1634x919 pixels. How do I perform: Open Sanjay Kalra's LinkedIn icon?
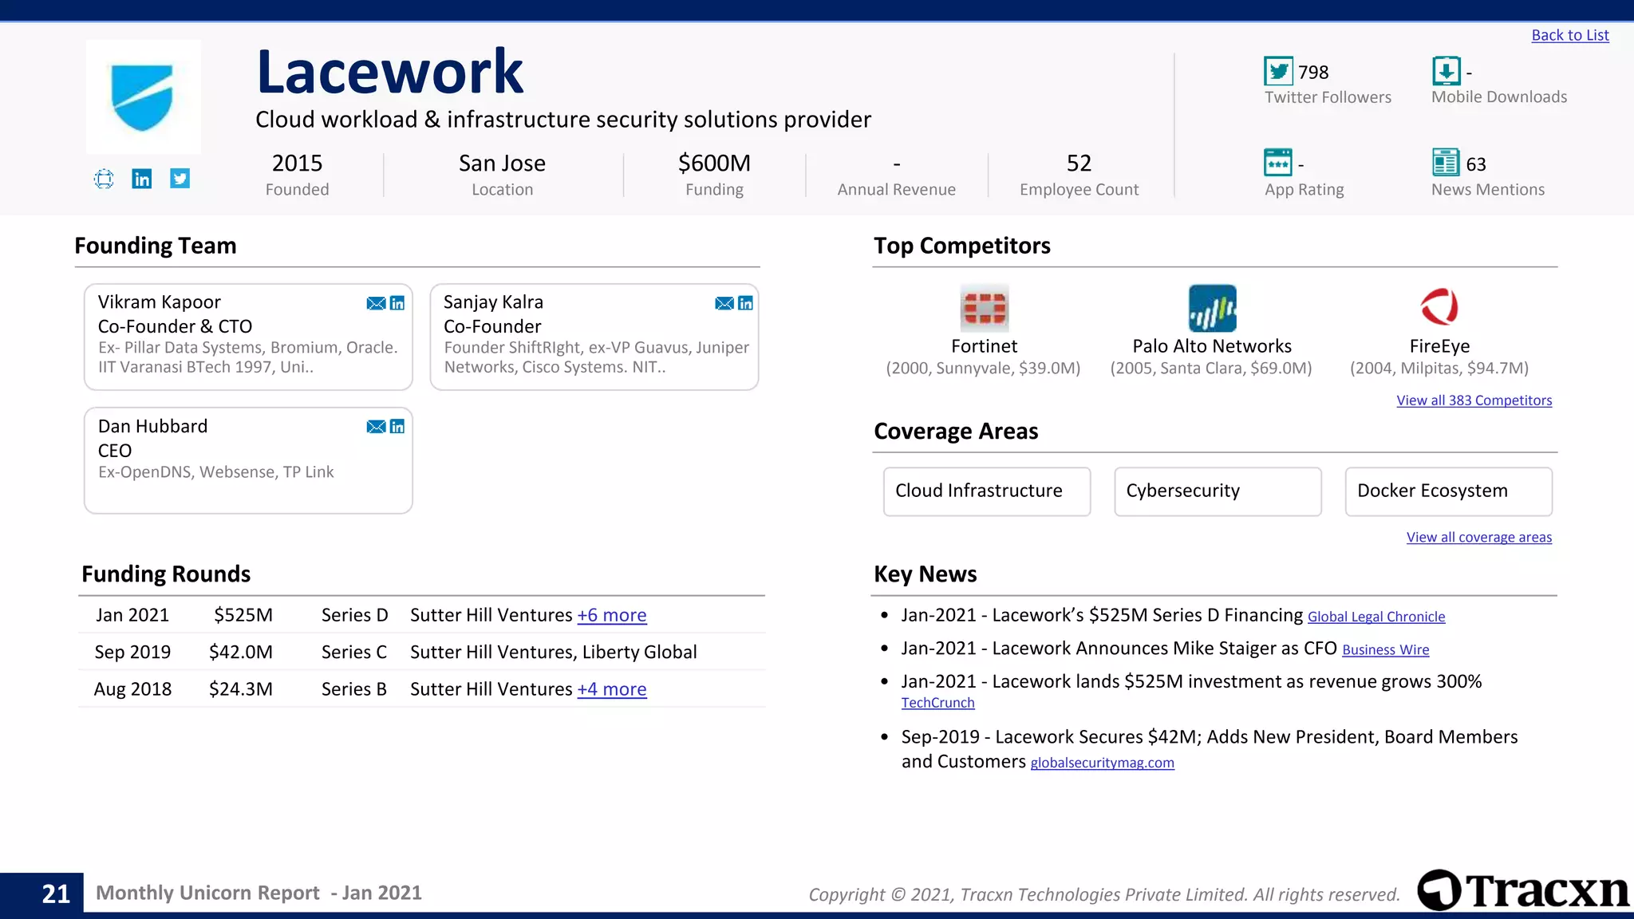coord(746,303)
